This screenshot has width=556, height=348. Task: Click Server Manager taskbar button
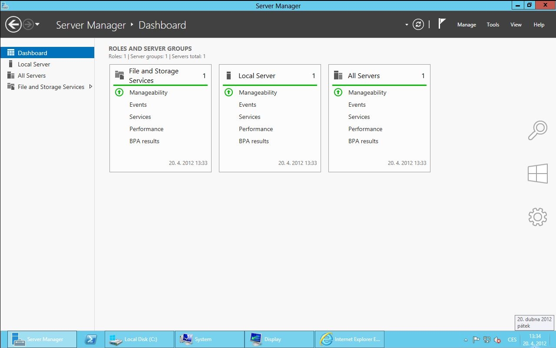[x=42, y=339]
